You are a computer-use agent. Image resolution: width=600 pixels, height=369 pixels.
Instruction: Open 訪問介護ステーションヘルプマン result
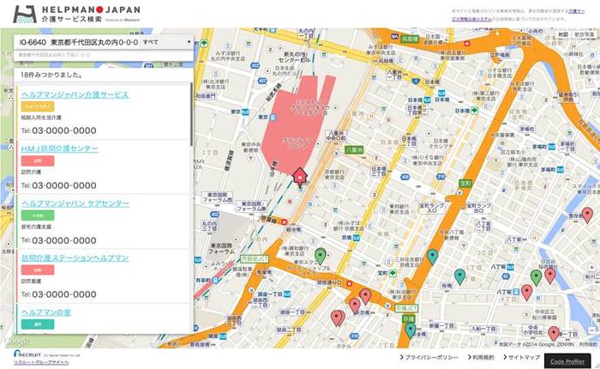(x=75, y=257)
